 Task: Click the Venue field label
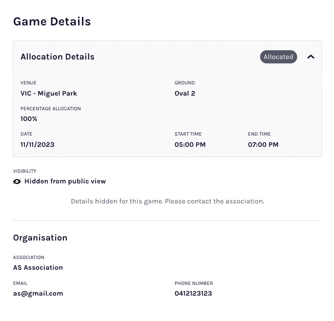tap(28, 83)
